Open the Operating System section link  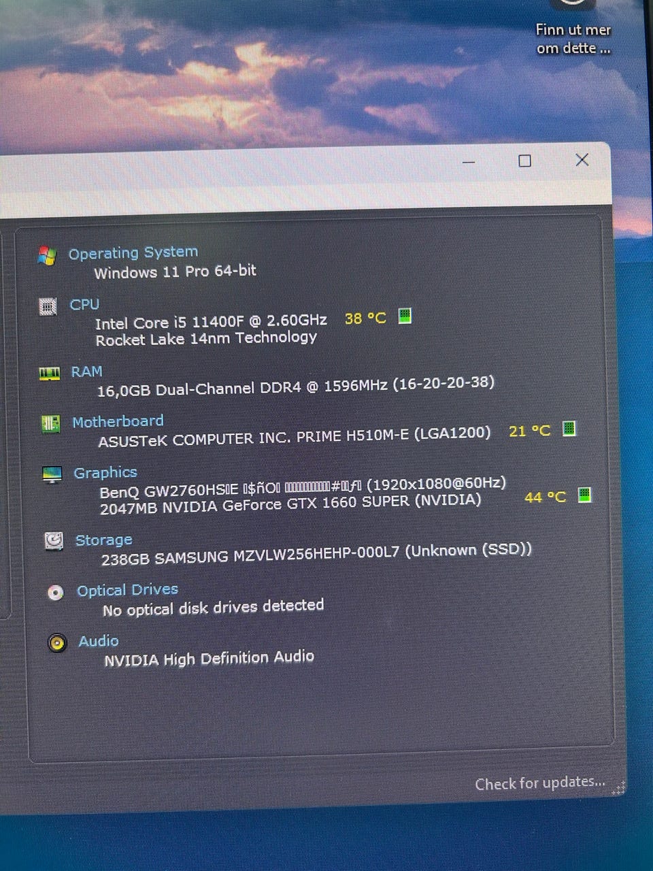coord(133,253)
